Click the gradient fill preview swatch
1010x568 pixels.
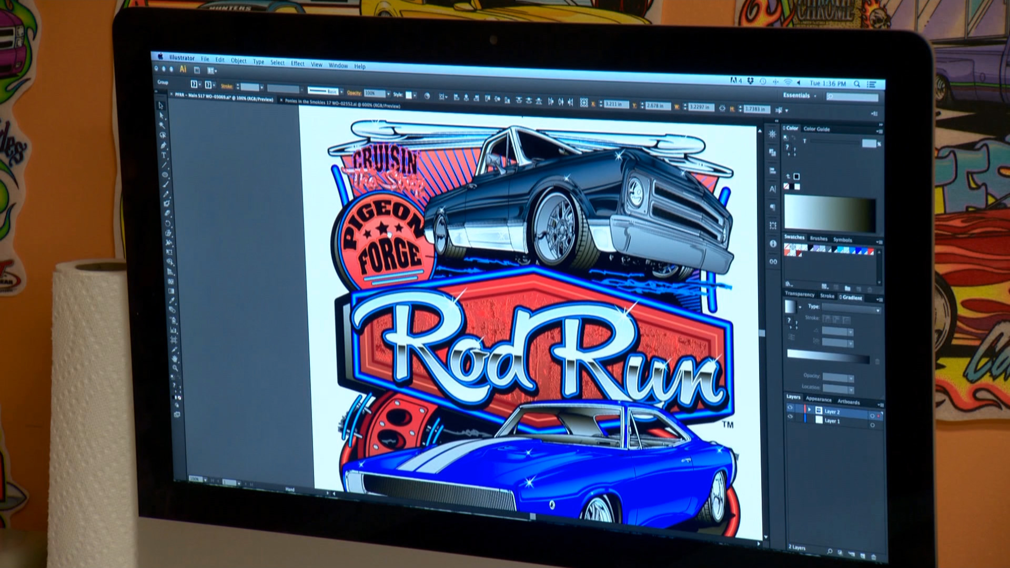pos(790,307)
